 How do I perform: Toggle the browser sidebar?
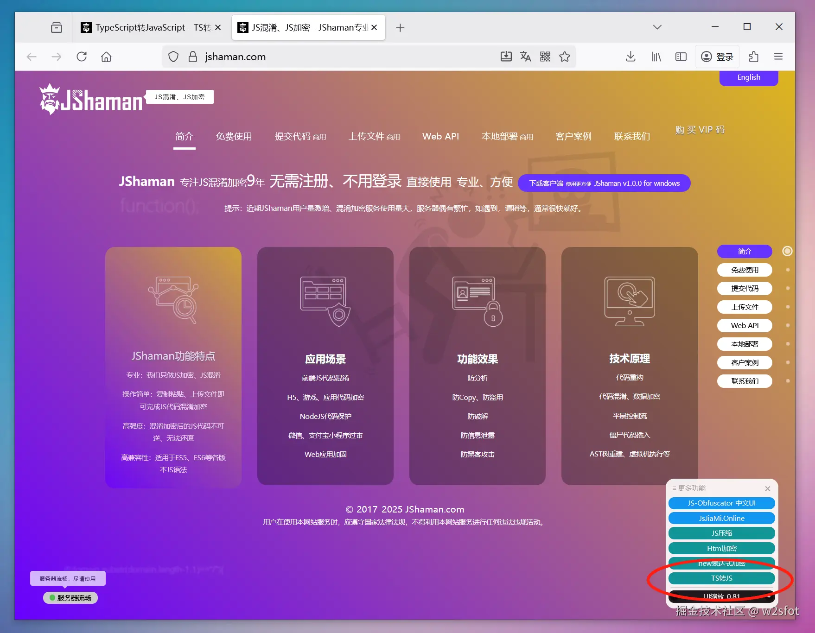click(681, 57)
